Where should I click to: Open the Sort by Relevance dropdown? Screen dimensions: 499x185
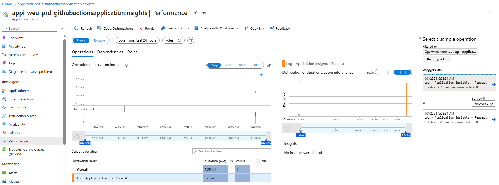(483, 104)
